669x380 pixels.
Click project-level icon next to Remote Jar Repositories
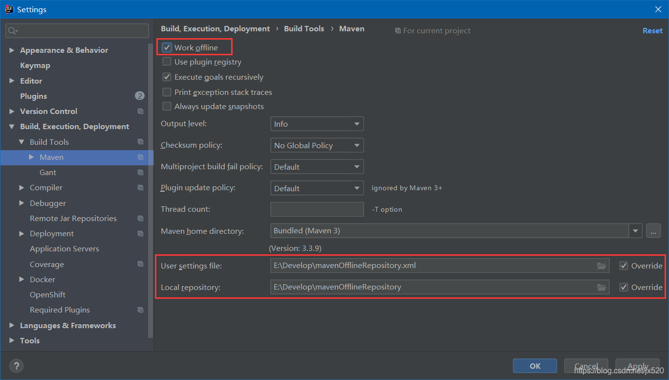pos(141,219)
